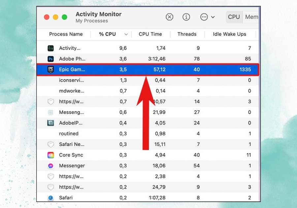Screen dimensions: 297x208
Task: Click the Safari compass icon
Action: click(x=50, y=198)
